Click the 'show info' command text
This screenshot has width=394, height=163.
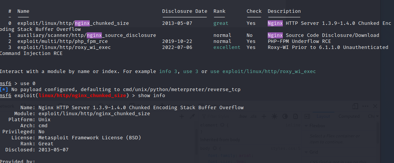tap(152, 96)
